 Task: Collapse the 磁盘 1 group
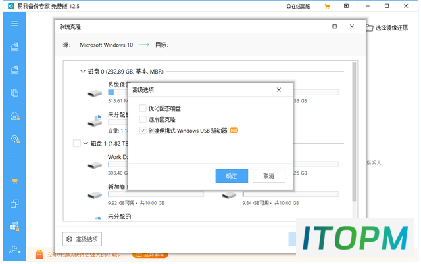point(86,143)
